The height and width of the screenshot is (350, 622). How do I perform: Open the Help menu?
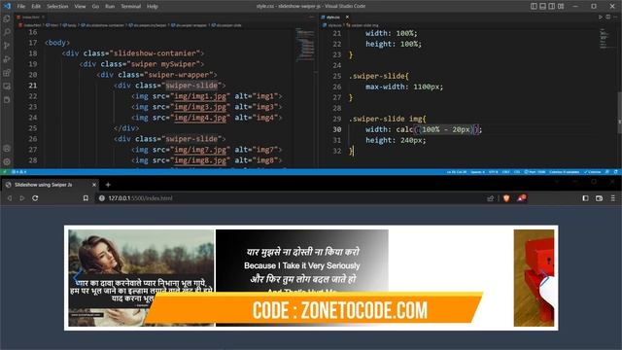153,7
